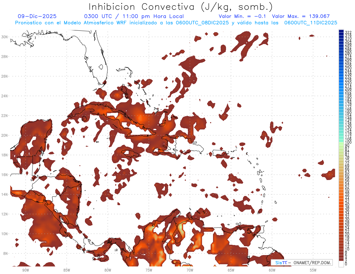Image resolution: width=355 pixels, height=274 pixels.
Task: Click the legend value "40" beside the orange swatch
Action: 347,205
